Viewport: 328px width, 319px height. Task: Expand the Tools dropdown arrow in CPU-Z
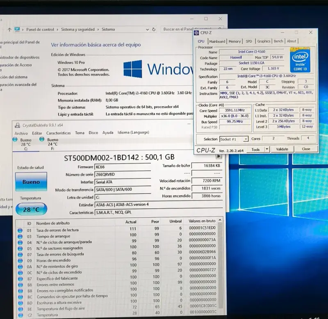[267, 149]
